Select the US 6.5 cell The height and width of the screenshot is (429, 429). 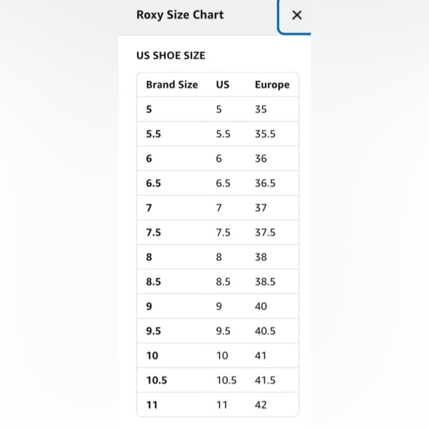click(x=223, y=183)
